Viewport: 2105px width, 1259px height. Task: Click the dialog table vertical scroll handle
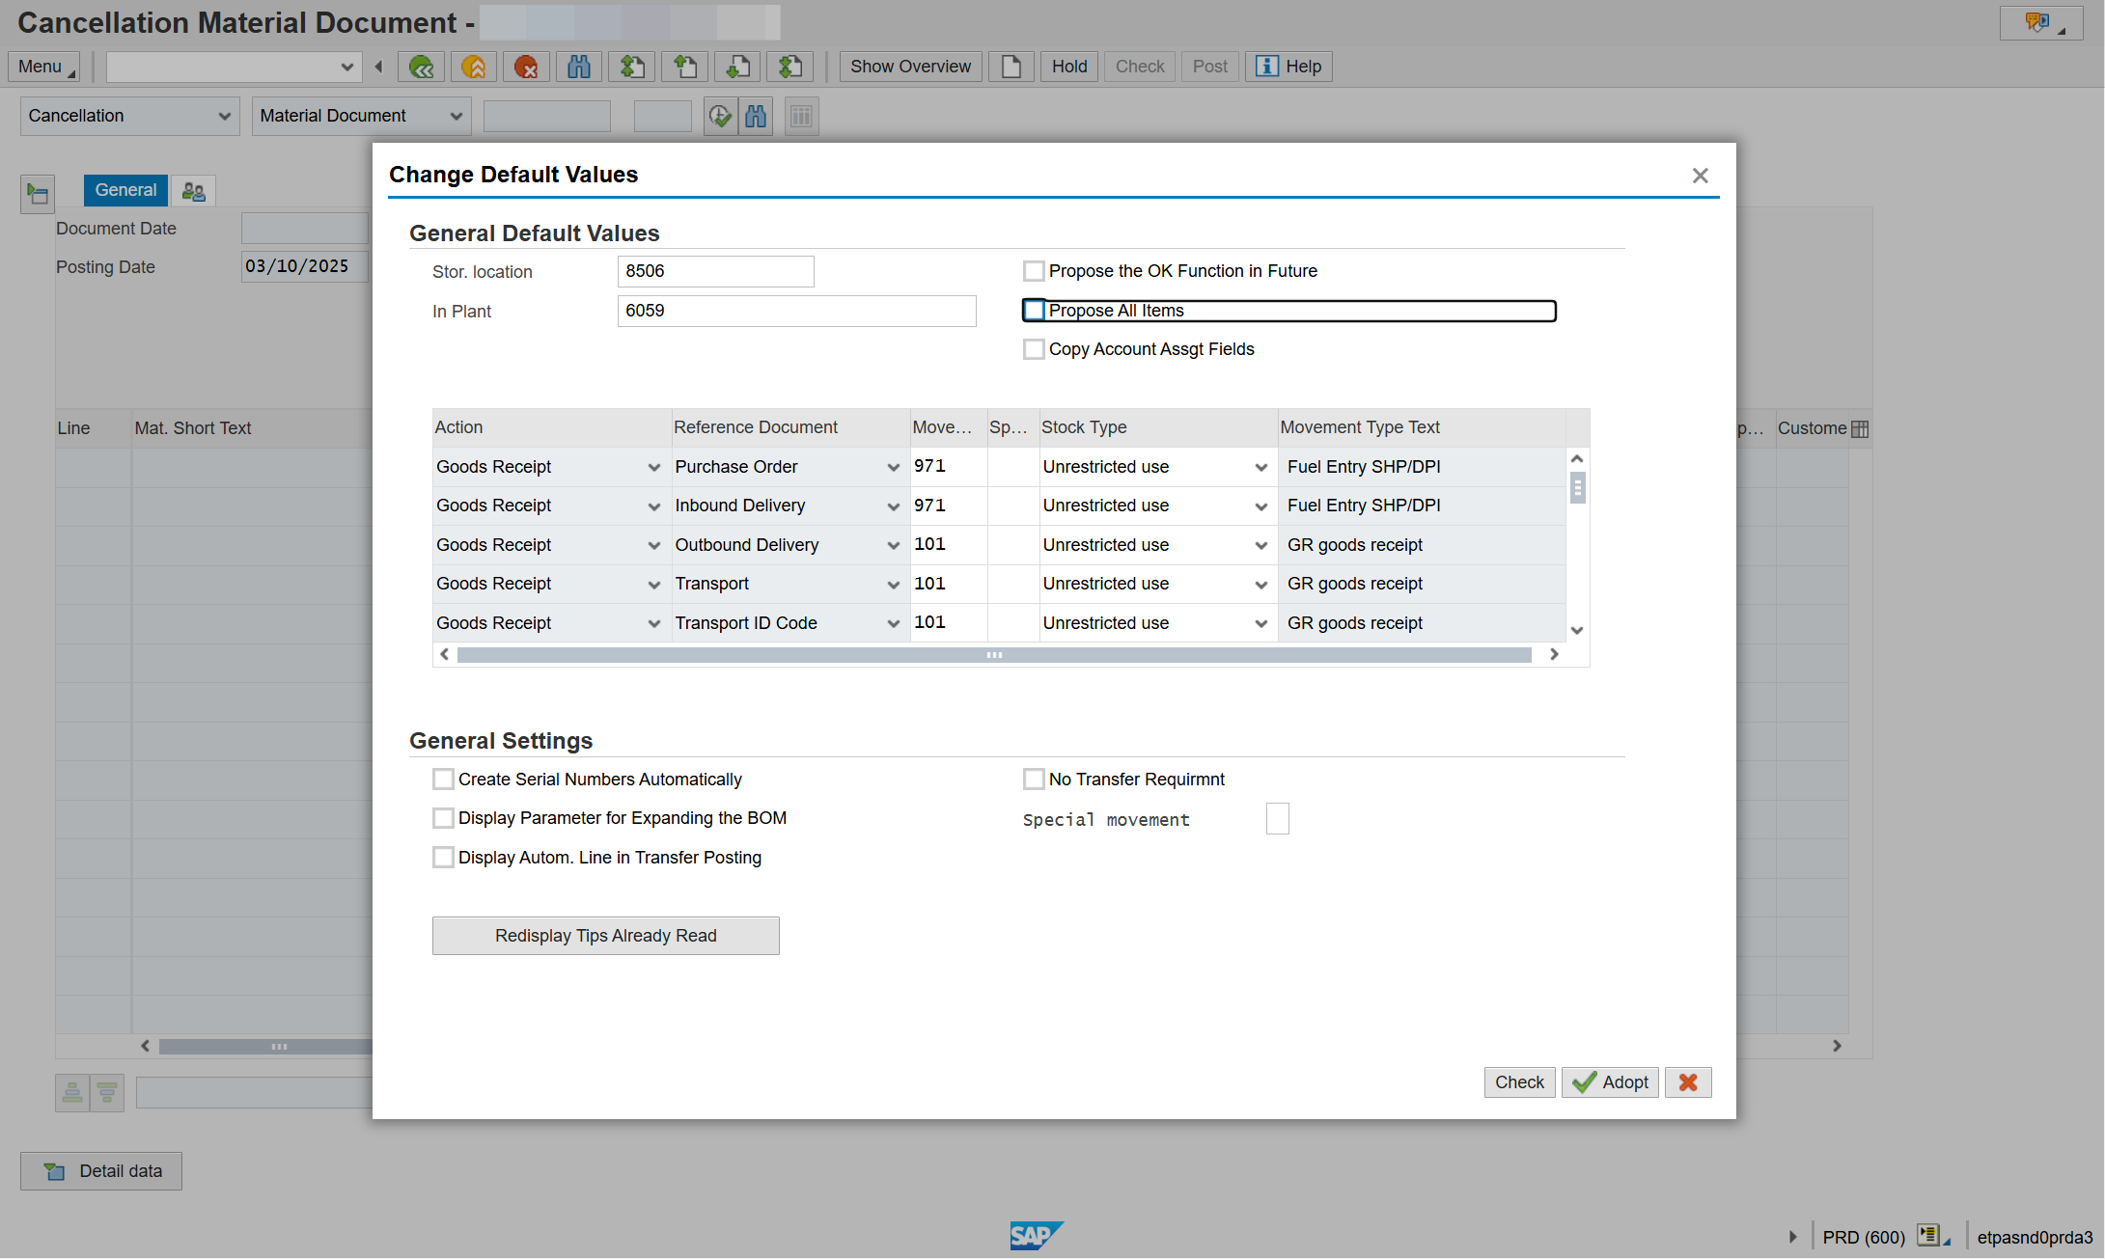tap(1577, 488)
